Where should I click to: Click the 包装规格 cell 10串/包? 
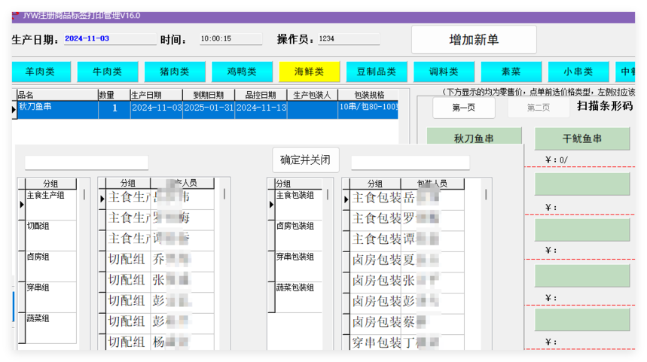point(368,110)
